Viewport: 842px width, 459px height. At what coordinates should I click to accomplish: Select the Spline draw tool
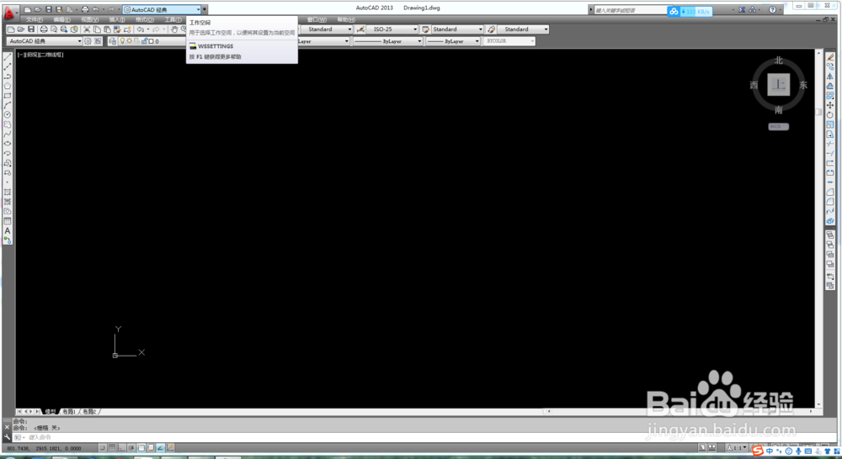(x=8, y=134)
